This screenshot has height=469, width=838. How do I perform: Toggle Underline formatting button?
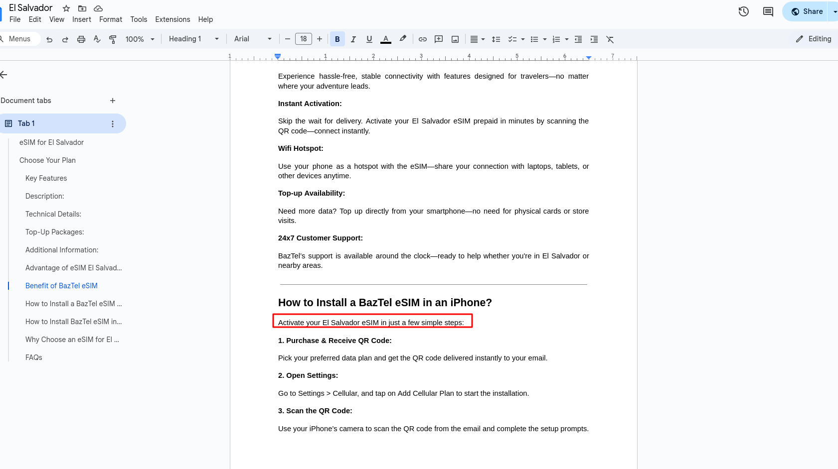coord(369,39)
